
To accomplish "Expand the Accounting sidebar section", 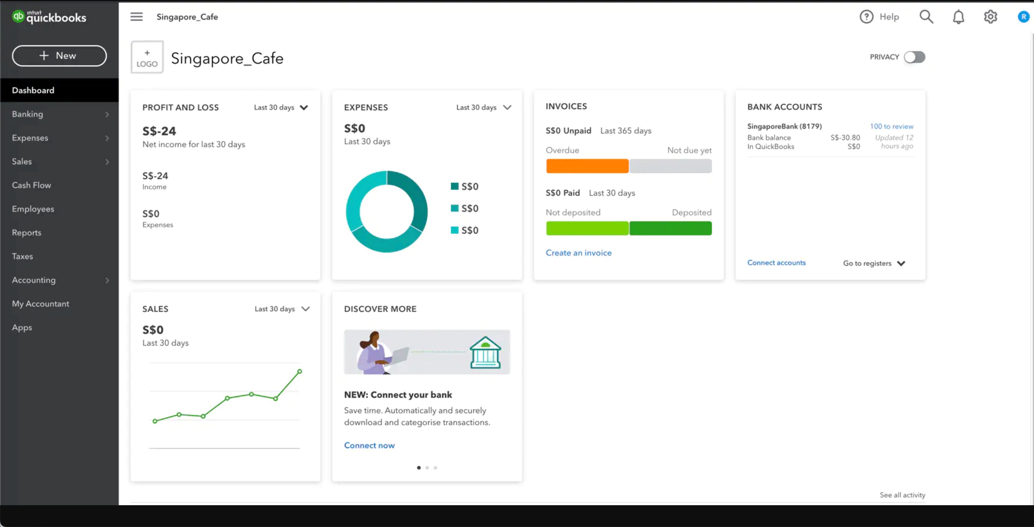I will [107, 280].
